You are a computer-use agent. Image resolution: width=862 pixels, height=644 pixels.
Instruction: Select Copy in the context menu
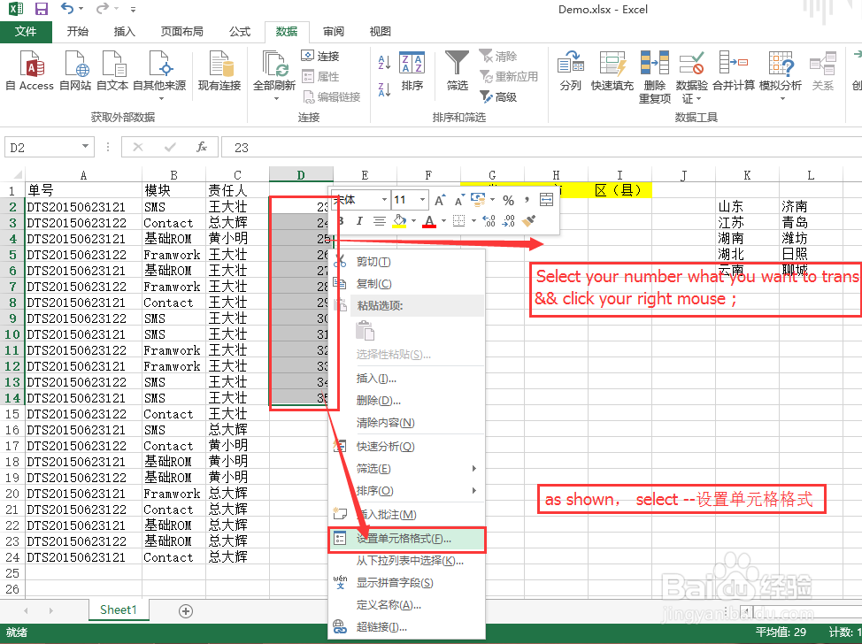tap(407, 284)
